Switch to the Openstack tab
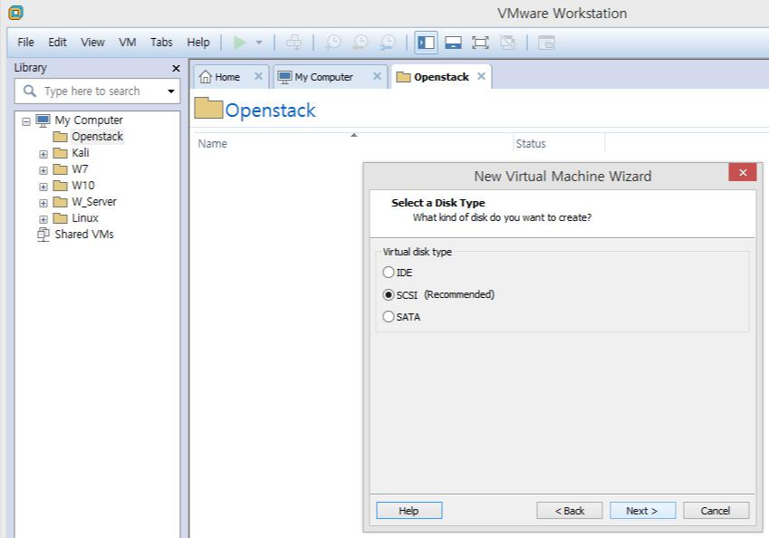This screenshot has height=538, width=769. click(441, 77)
